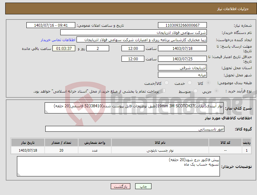Click the delivery province آذربایجان شرقی field

[182, 67]
